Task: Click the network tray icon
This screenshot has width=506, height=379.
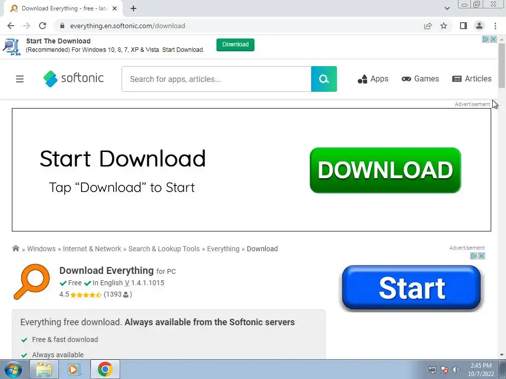Action: pyautogui.click(x=432, y=370)
